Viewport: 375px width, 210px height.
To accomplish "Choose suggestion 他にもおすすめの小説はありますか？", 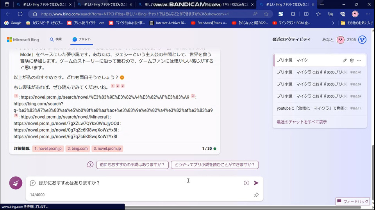I will 132,165.
